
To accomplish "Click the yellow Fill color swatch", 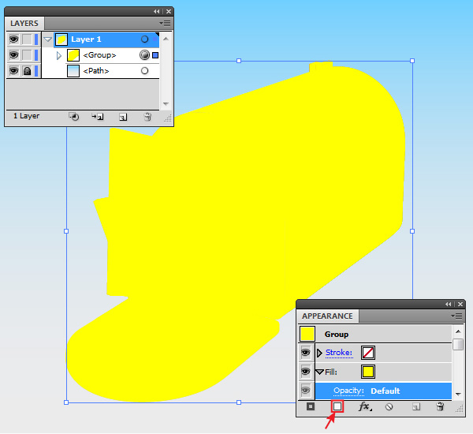I will coord(368,371).
